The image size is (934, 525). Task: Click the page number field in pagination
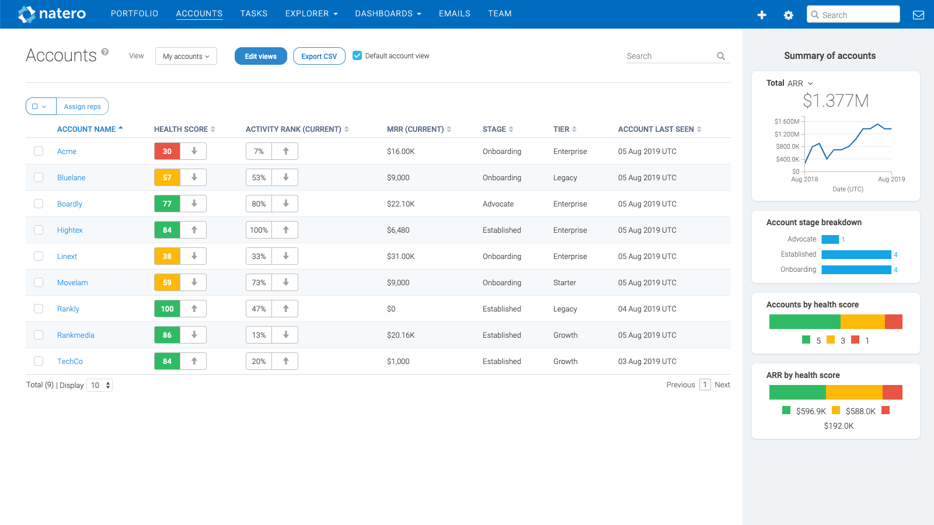(x=705, y=385)
